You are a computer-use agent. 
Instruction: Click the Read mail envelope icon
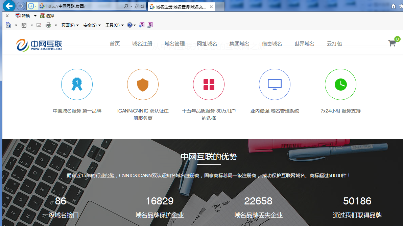tap(39, 25)
